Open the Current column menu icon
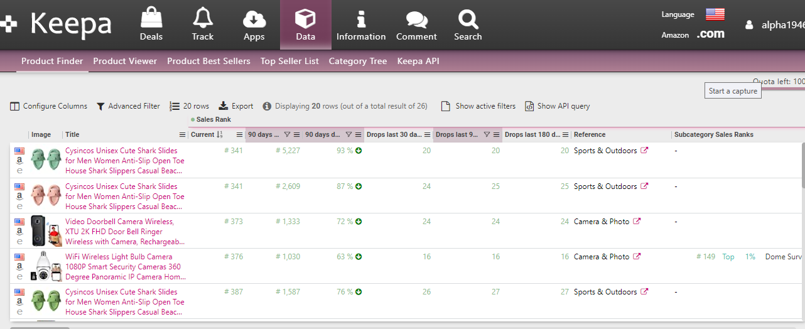This screenshot has height=329, width=805. coord(239,134)
